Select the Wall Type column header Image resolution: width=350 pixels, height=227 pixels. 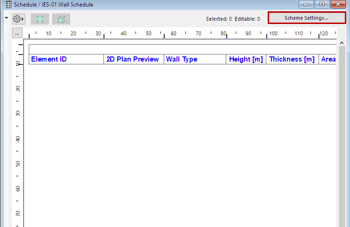195,59
